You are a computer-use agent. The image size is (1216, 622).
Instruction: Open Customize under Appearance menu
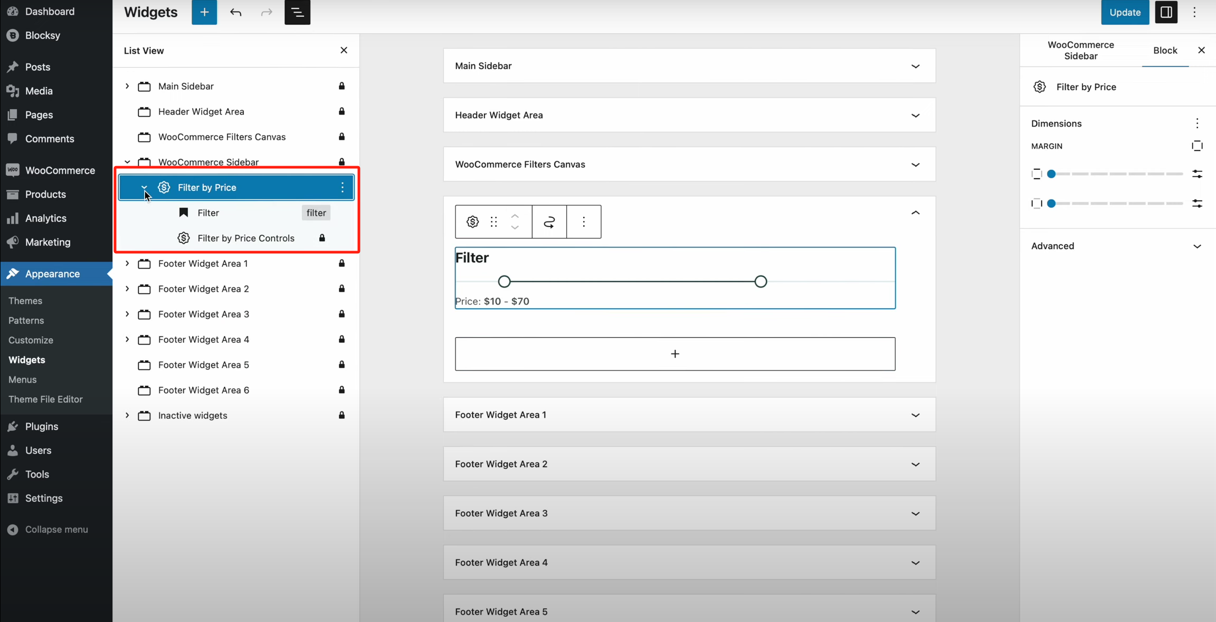tap(31, 340)
